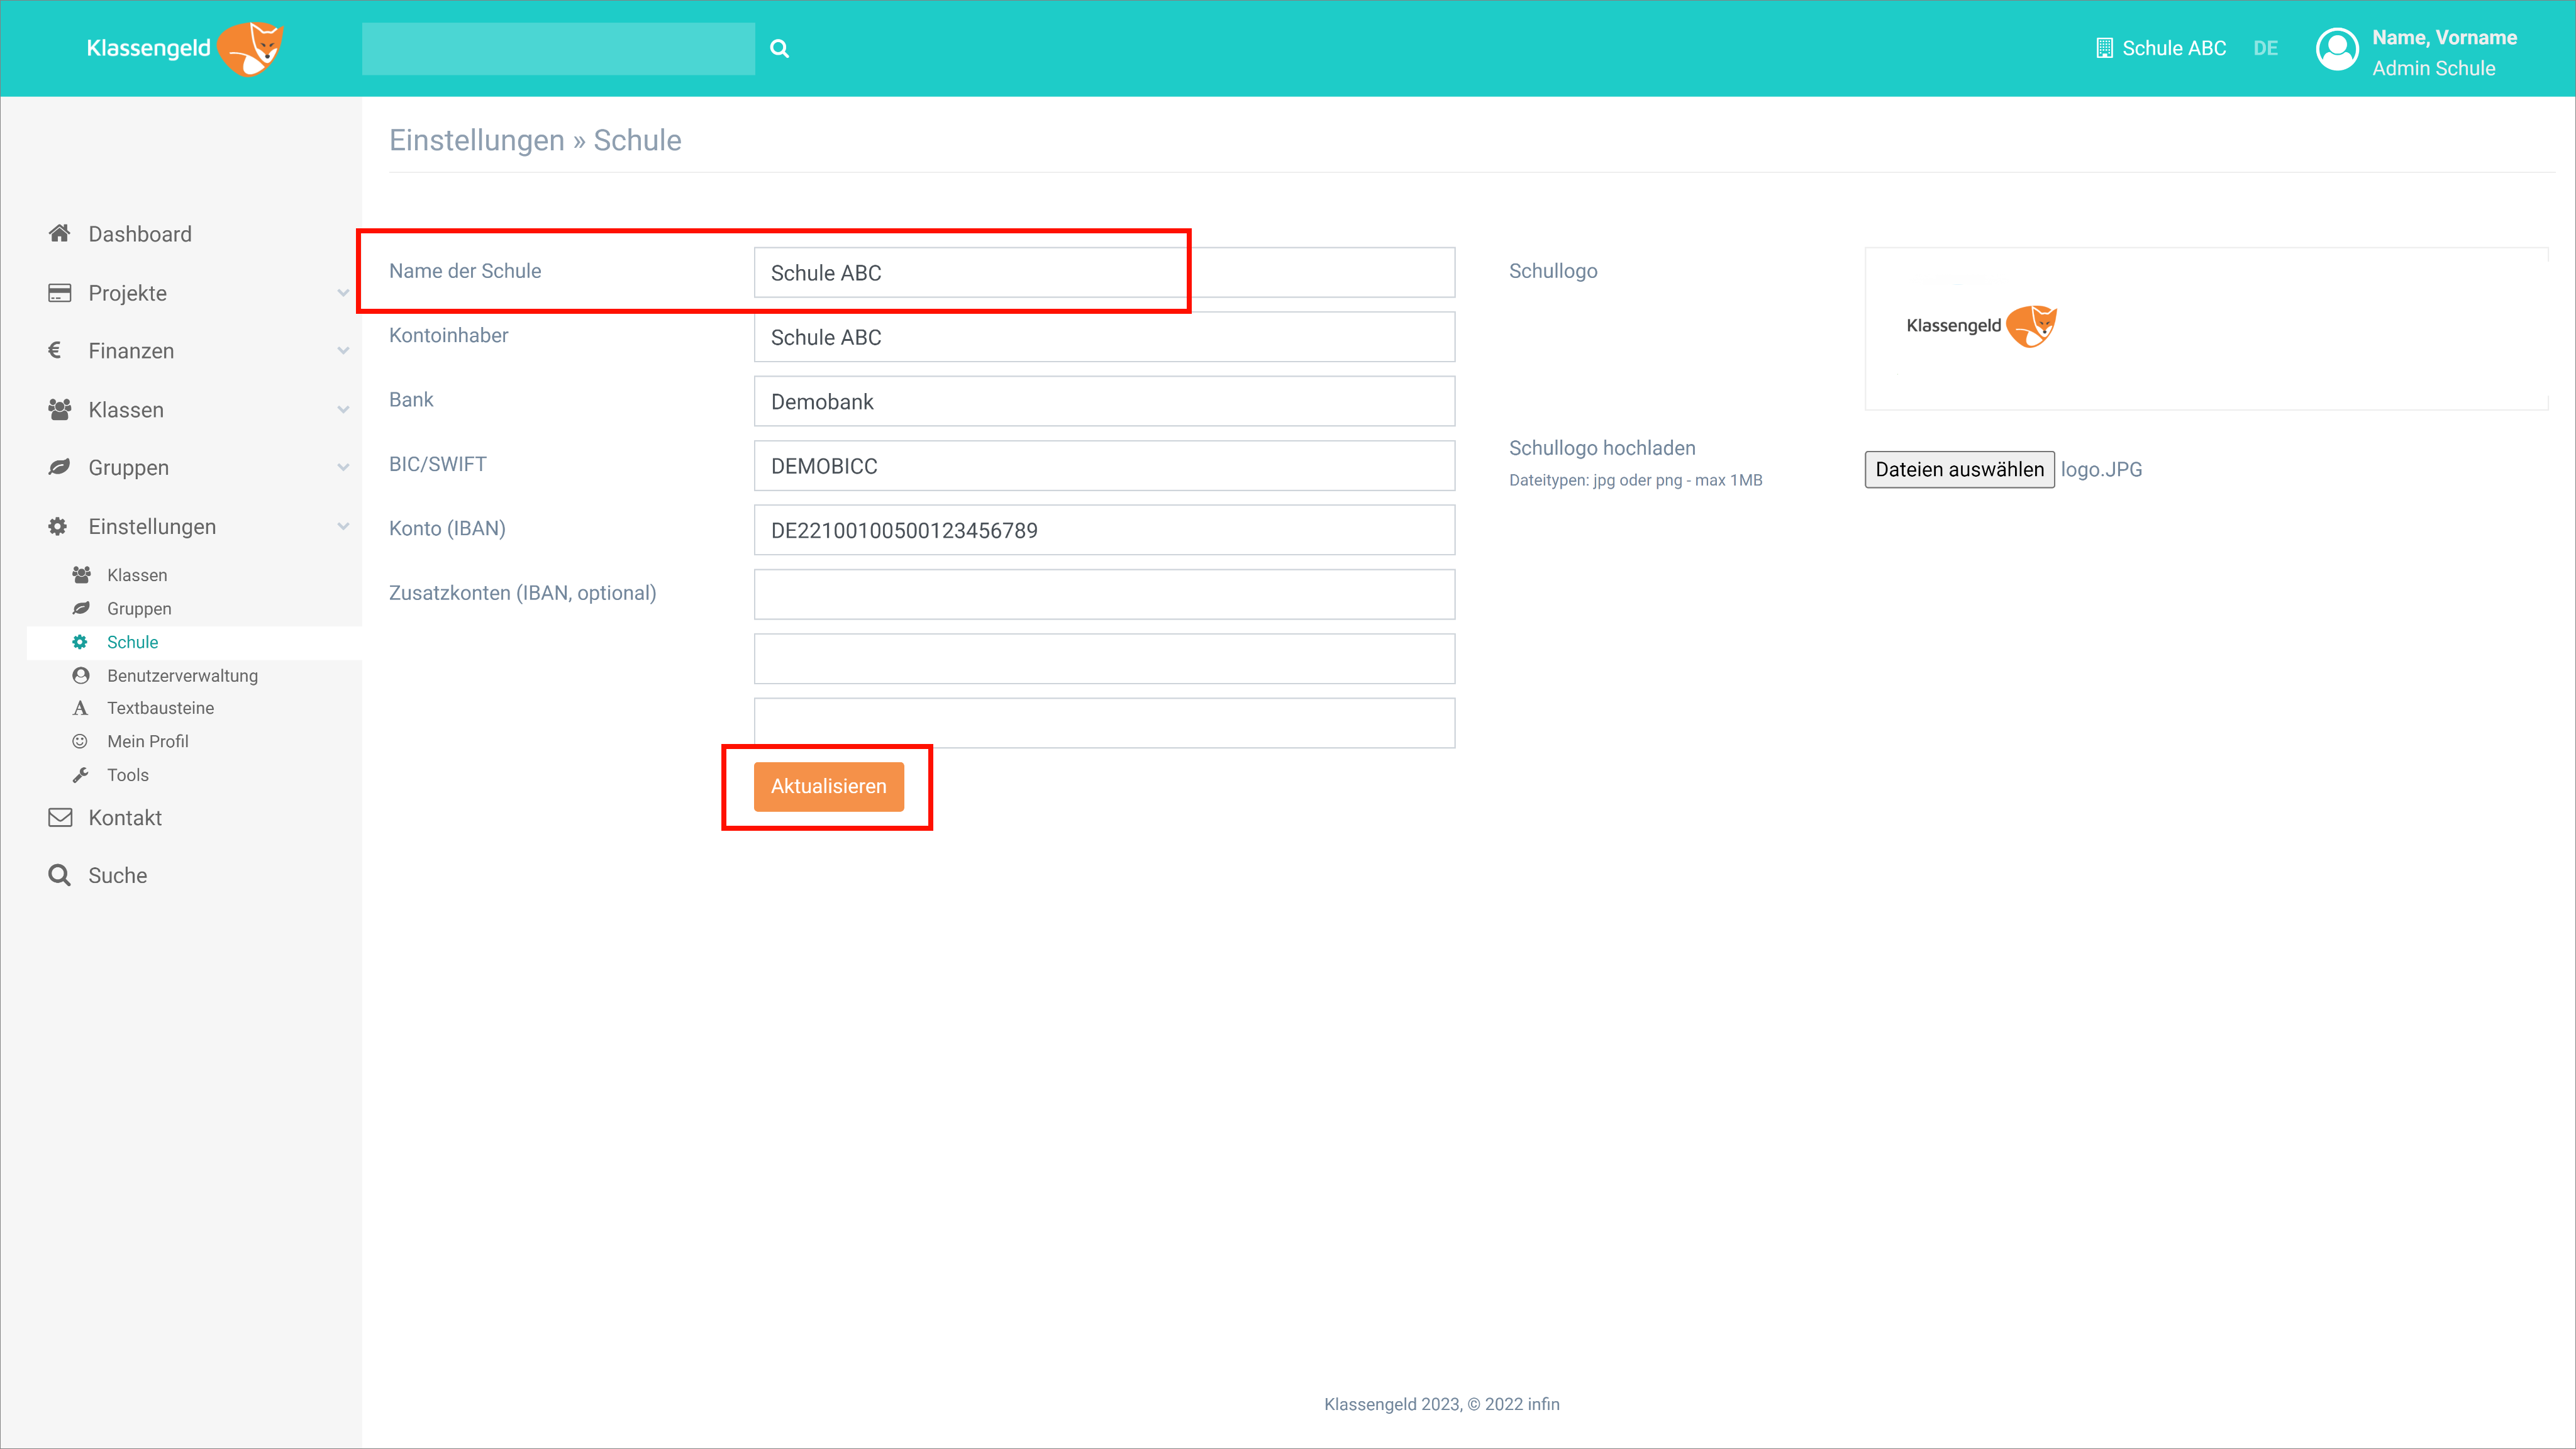
Task: Select Benutzerverwaltung in settings submenu
Action: [182, 676]
